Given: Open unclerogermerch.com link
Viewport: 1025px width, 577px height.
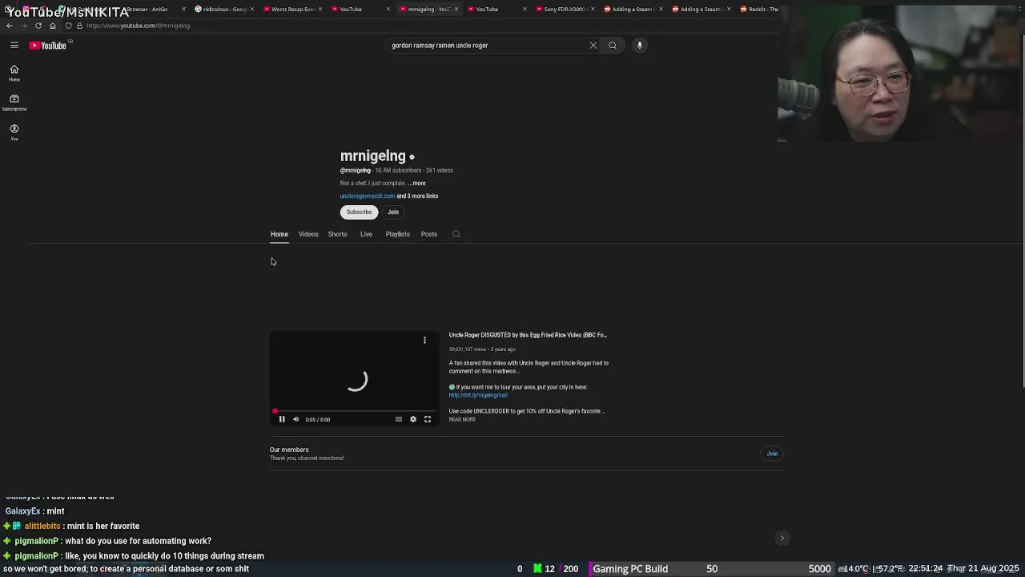Looking at the screenshot, I should [x=368, y=196].
